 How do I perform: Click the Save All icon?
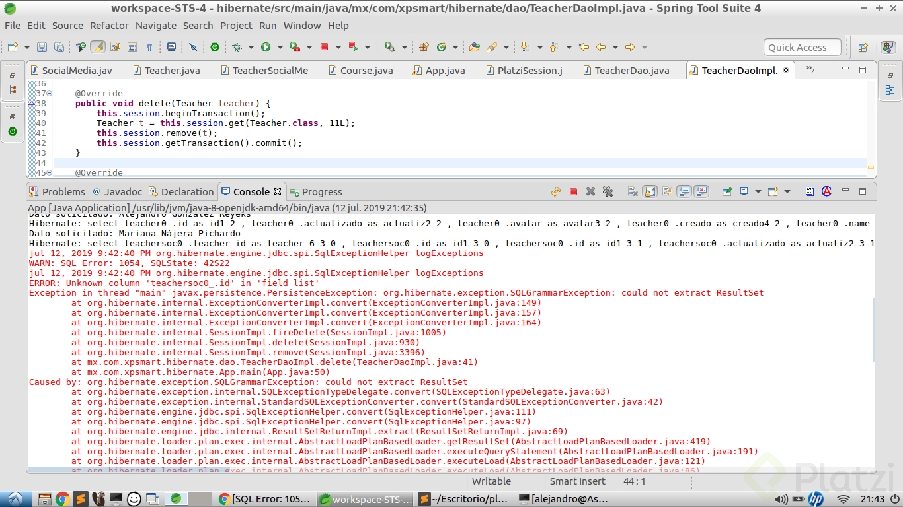(x=59, y=47)
